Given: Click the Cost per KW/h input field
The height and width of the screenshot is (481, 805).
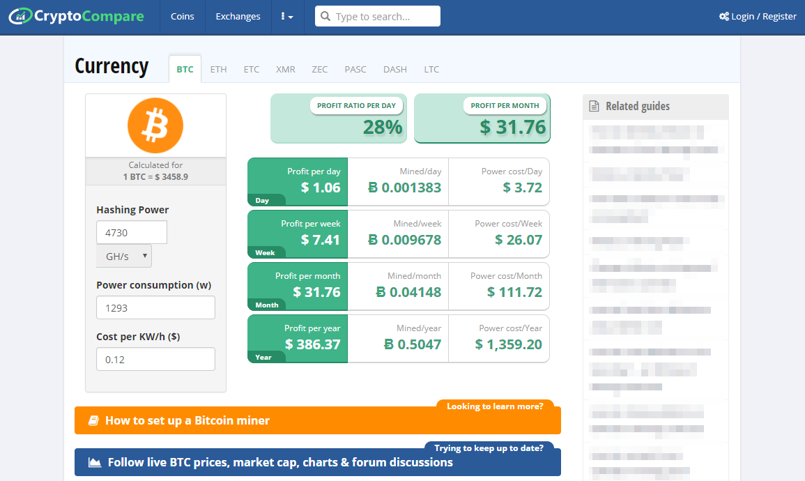Looking at the screenshot, I should pyautogui.click(x=155, y=359).
